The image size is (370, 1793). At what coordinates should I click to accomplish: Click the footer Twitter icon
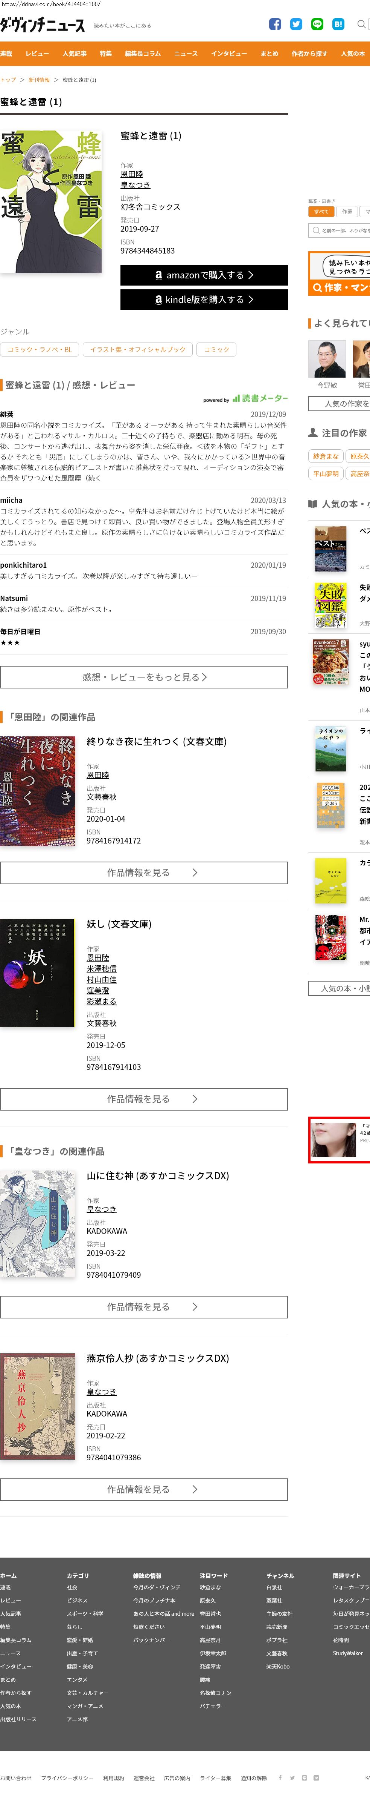[292, 1777]
